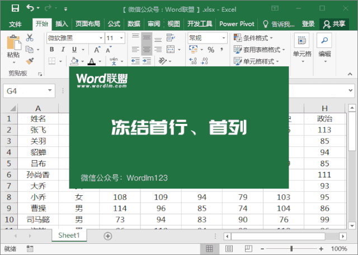Image resolution: width=358 pixels, height=255 pixels.
Task: Open 套用表格格式 table format menu
Action: coord(260,50)
